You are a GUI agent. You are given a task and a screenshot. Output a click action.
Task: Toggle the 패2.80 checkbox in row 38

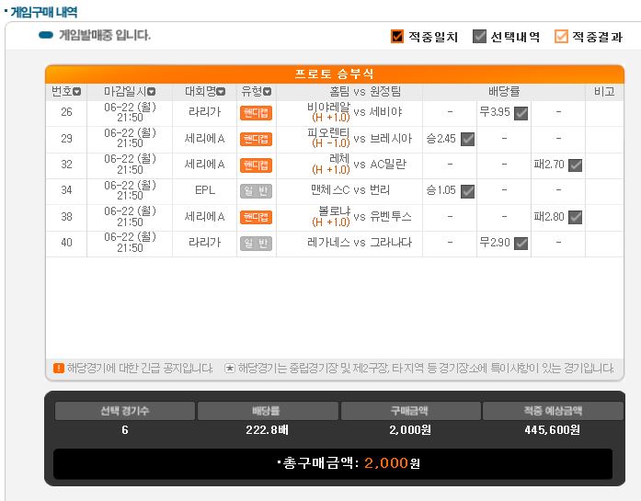click(x=575, y=217)
